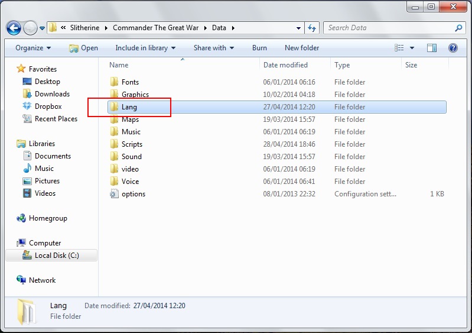Select the Graphics folder name
The width and height of the screenshot is (472, 333).
coord(135,95)
